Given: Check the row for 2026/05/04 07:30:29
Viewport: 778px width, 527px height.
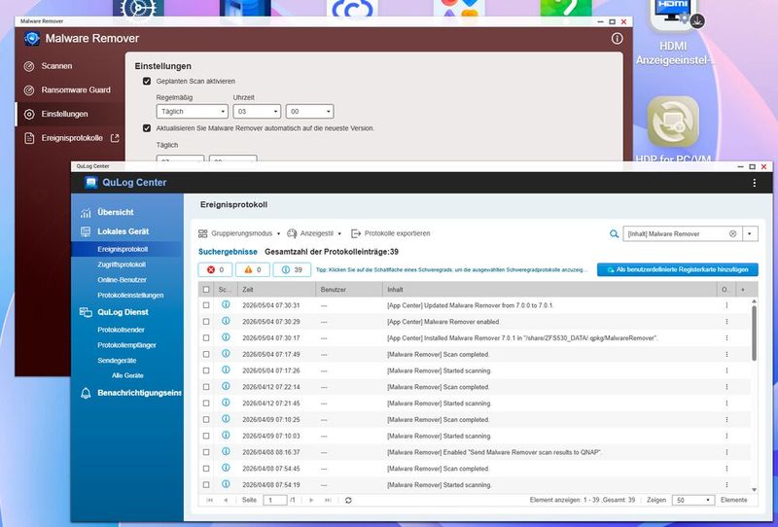Looking at the screenshot, I should click(x=206, y=322).
